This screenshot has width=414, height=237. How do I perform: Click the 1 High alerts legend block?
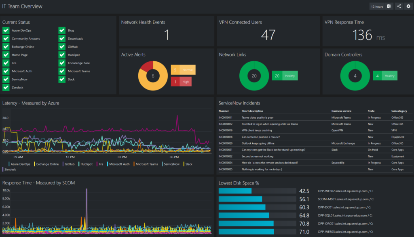click(x=181, y=82)
